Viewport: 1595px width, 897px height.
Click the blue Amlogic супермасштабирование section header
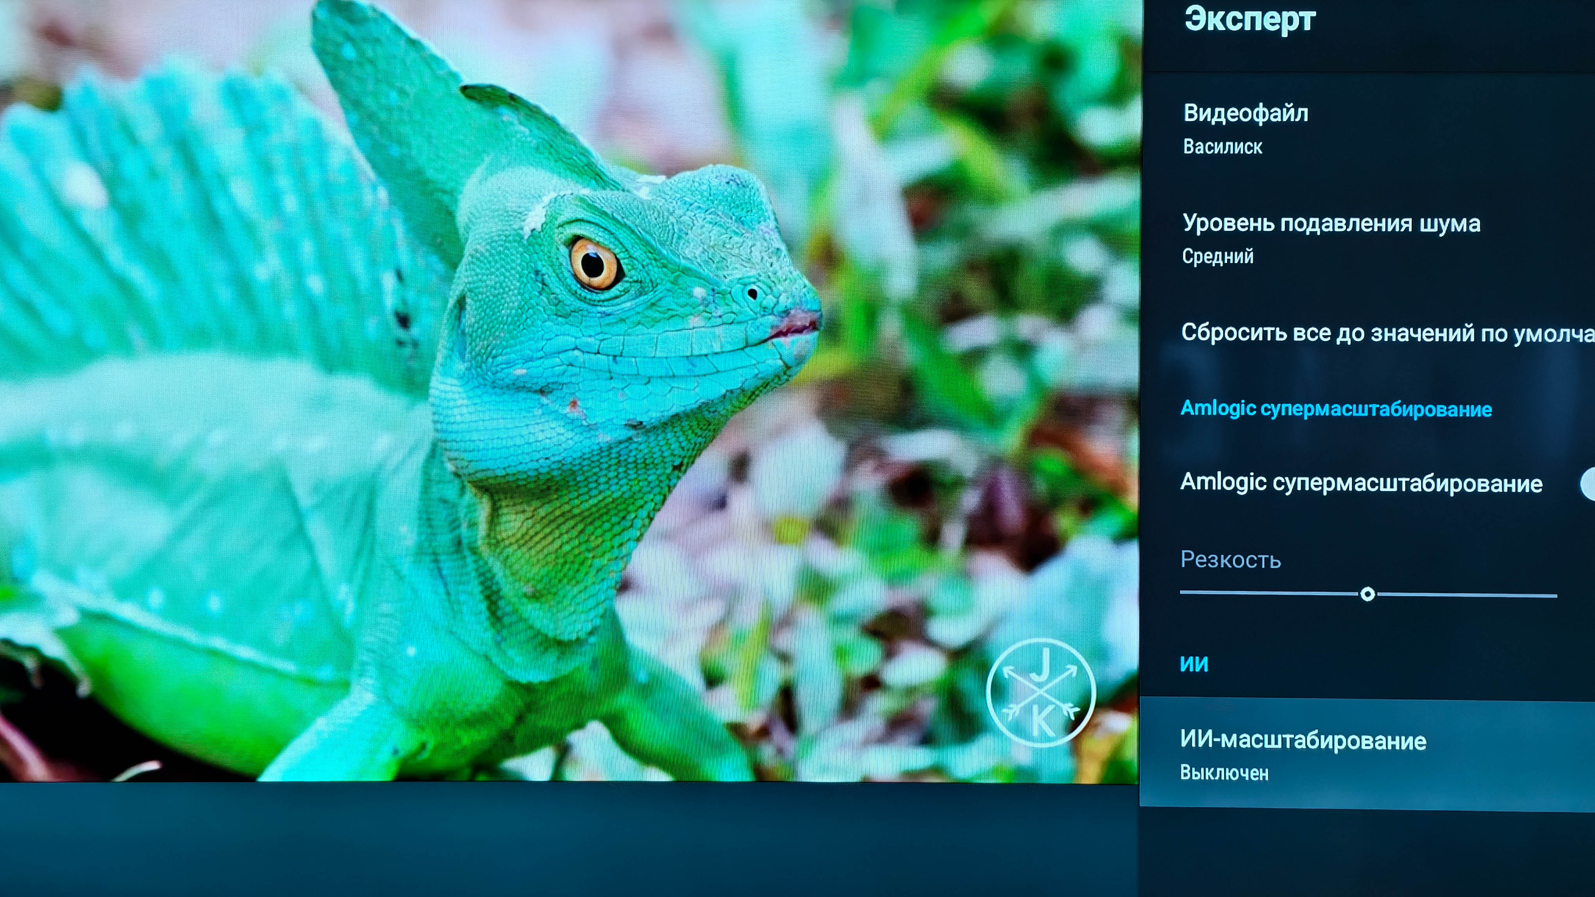coord(1335,409)
